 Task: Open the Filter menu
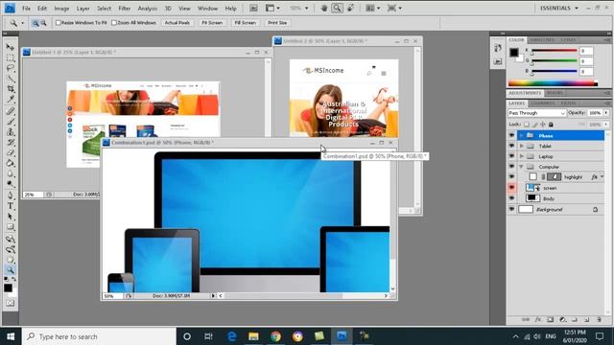[x=125, y=8]
